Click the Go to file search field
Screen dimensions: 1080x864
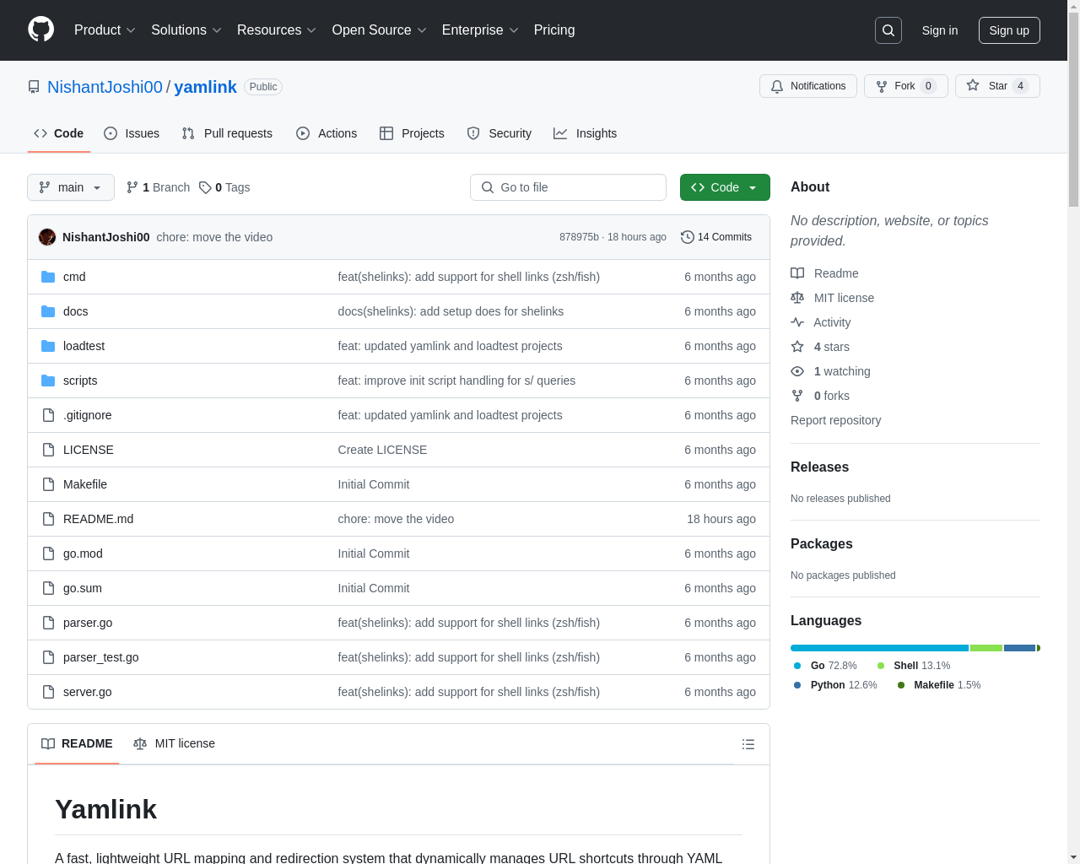pyautogui.click(x=568, y=187)
